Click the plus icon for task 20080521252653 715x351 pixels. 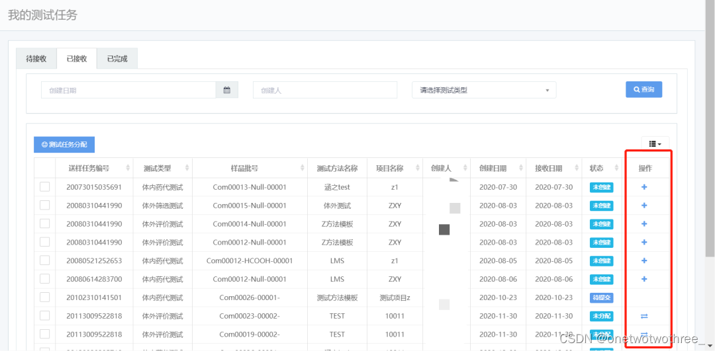coord(644,261)
